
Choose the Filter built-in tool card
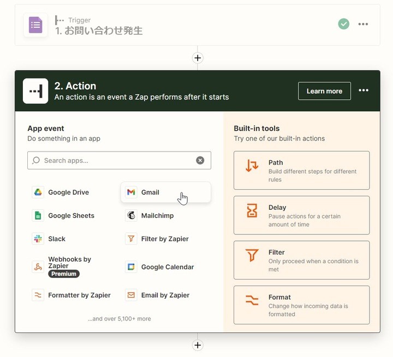point(301,260)
